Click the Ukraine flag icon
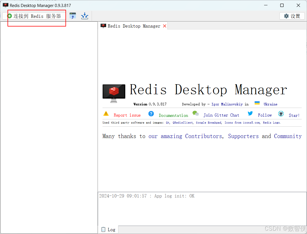The height and width of the screenshot is (234, 307). [x=257, y=103]
